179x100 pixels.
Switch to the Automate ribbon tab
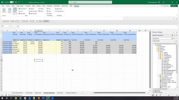click(x=50, y=6)
